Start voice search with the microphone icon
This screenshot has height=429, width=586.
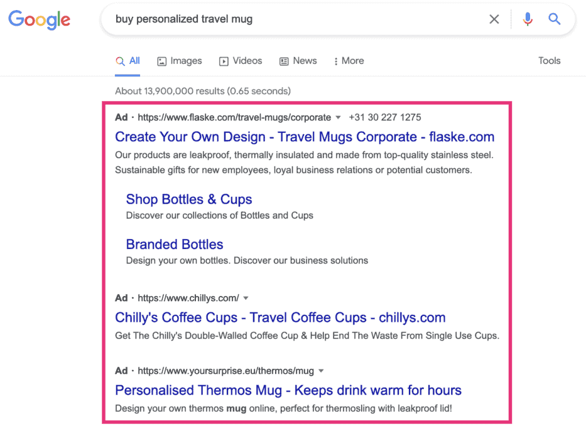pyautogui.click(x=528, y=19)
